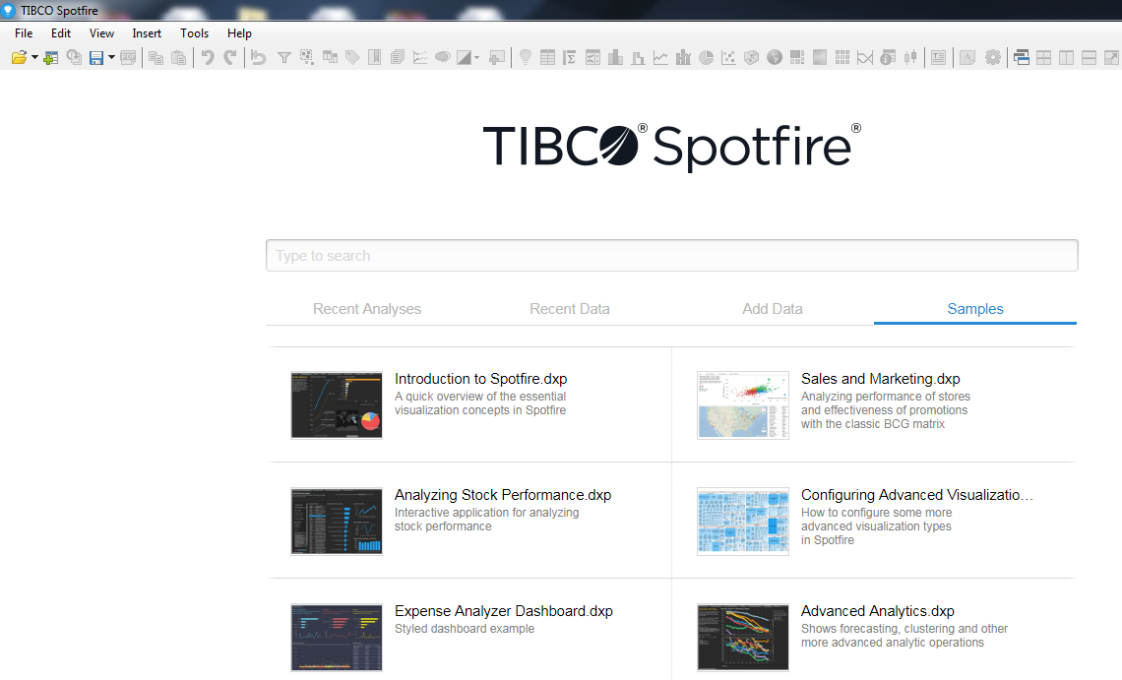This screenshot has height=680, width=1122.
Task: Create a Line Chart visualization
Action: (660, 58)
